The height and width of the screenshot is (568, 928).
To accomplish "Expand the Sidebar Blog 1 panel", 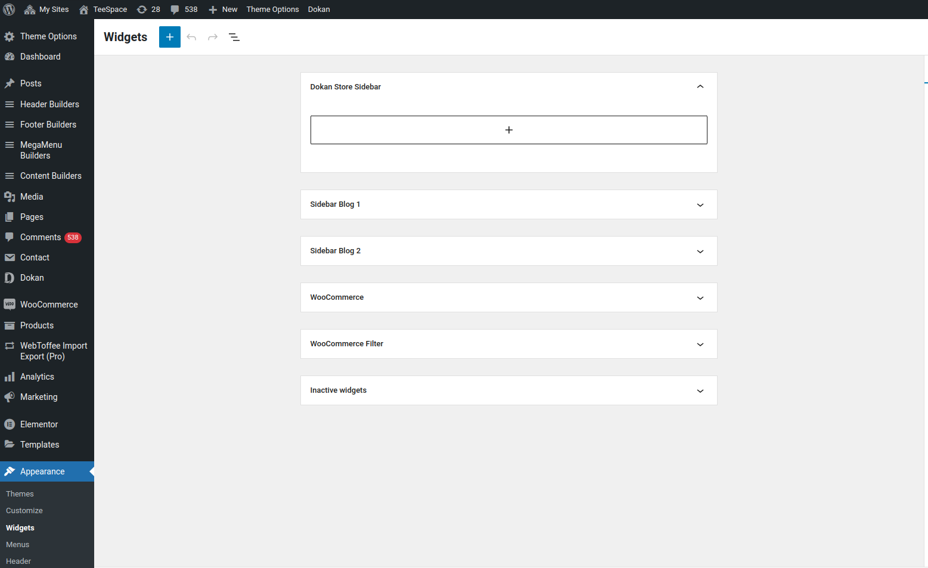I will (x=700, y=204).
